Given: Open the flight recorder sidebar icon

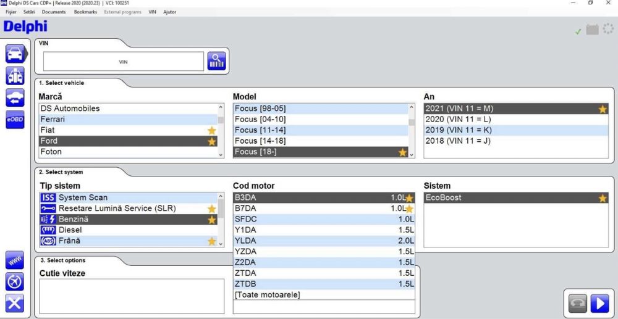Looking at the screenshot, I should point(15,281).
